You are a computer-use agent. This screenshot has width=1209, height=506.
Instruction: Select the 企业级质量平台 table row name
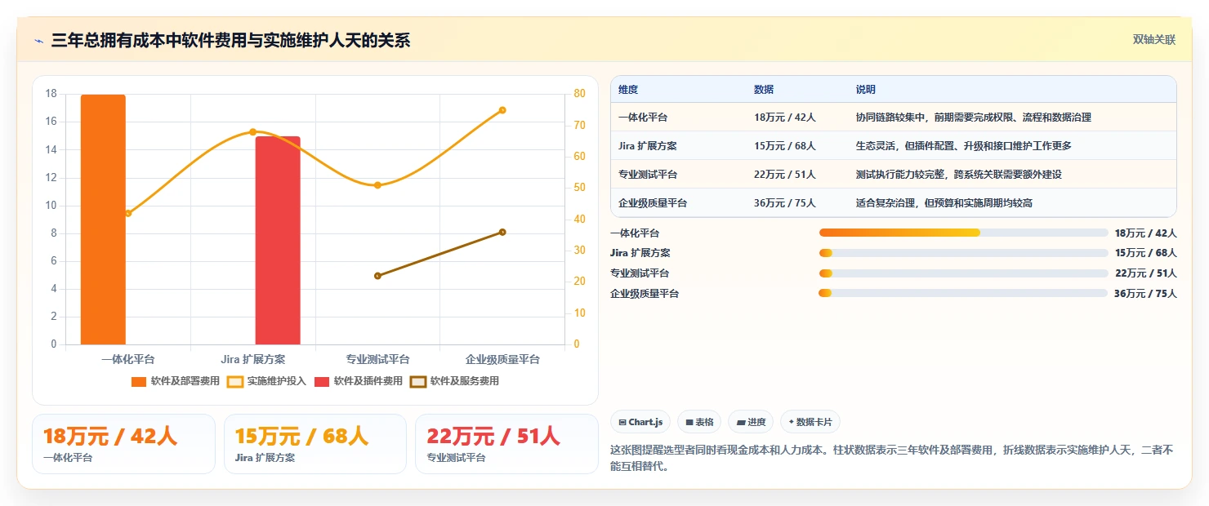tap(653, 202)
